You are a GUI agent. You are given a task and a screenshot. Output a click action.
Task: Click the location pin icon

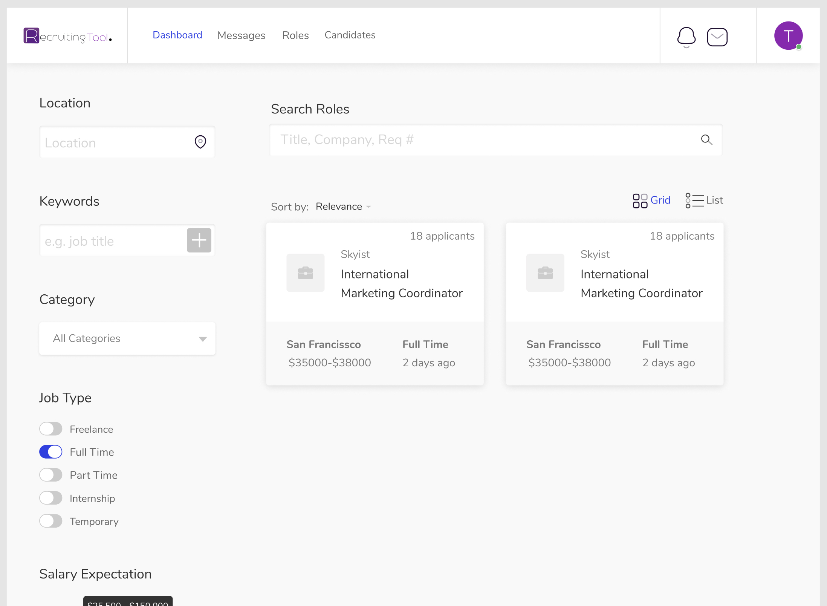200,142
